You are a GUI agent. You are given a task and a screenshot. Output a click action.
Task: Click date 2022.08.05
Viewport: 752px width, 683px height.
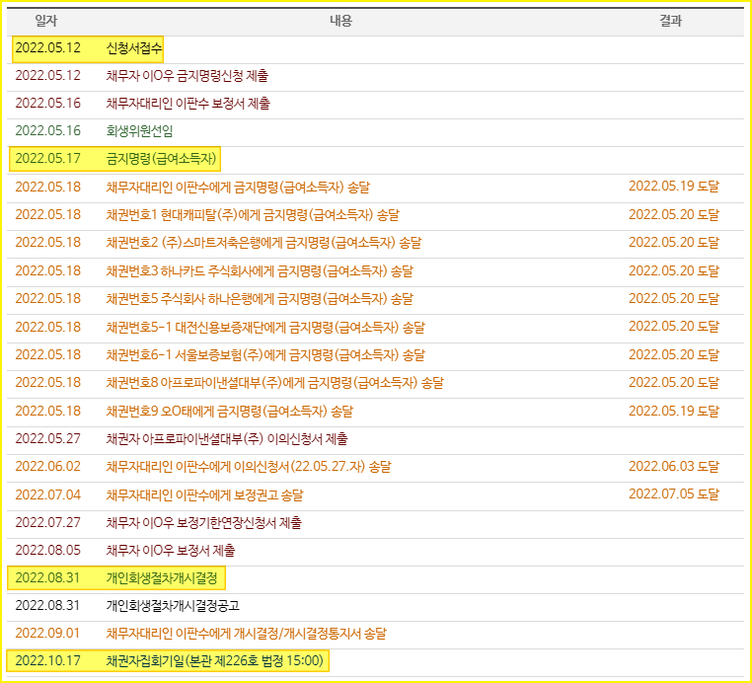[x=48, y=551]
